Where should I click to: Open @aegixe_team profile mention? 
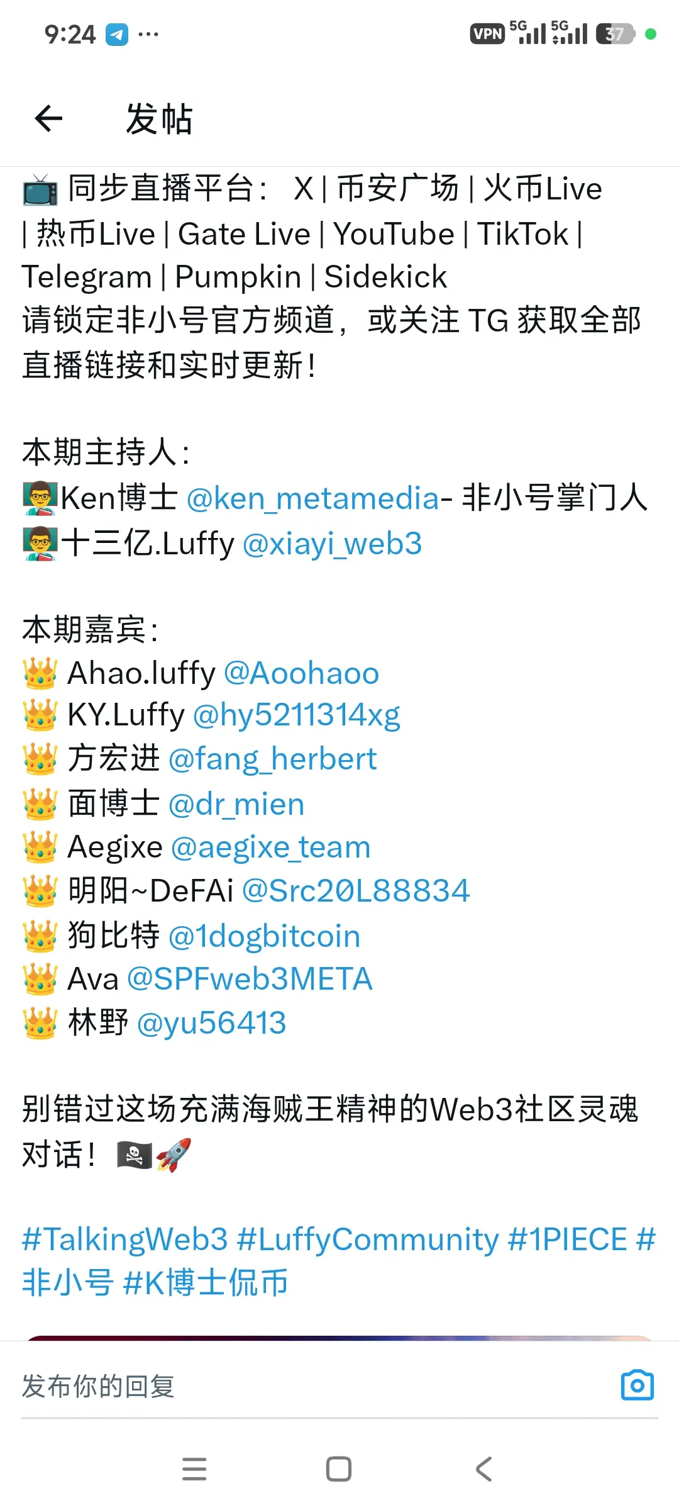point(271,848)
